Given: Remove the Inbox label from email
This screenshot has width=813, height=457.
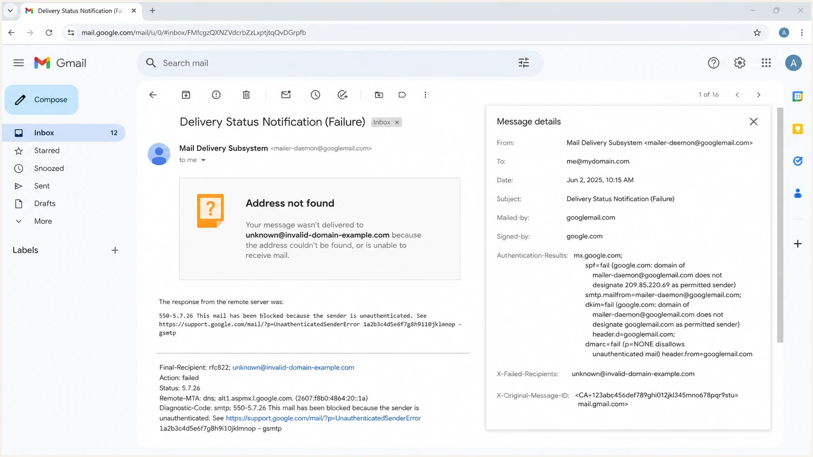Looking at the screenshot, I should coord(397,122).
